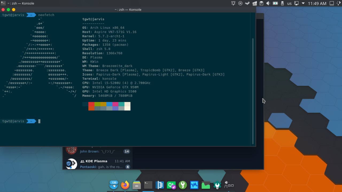Screen dimensions: 342x192
Task: Click the 'Shell: zsh 5.8' line
Action: 96,49
